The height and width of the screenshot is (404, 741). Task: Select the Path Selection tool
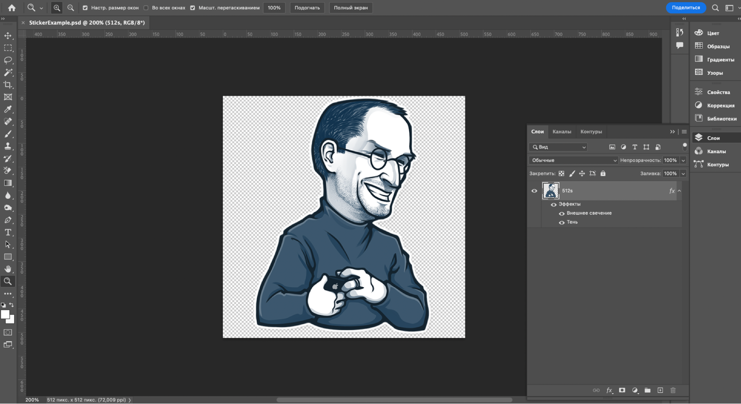tap(8, 244)
